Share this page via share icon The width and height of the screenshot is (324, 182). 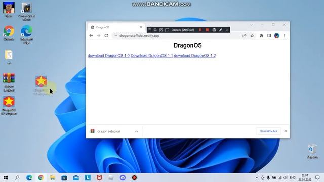click(244, 36)
